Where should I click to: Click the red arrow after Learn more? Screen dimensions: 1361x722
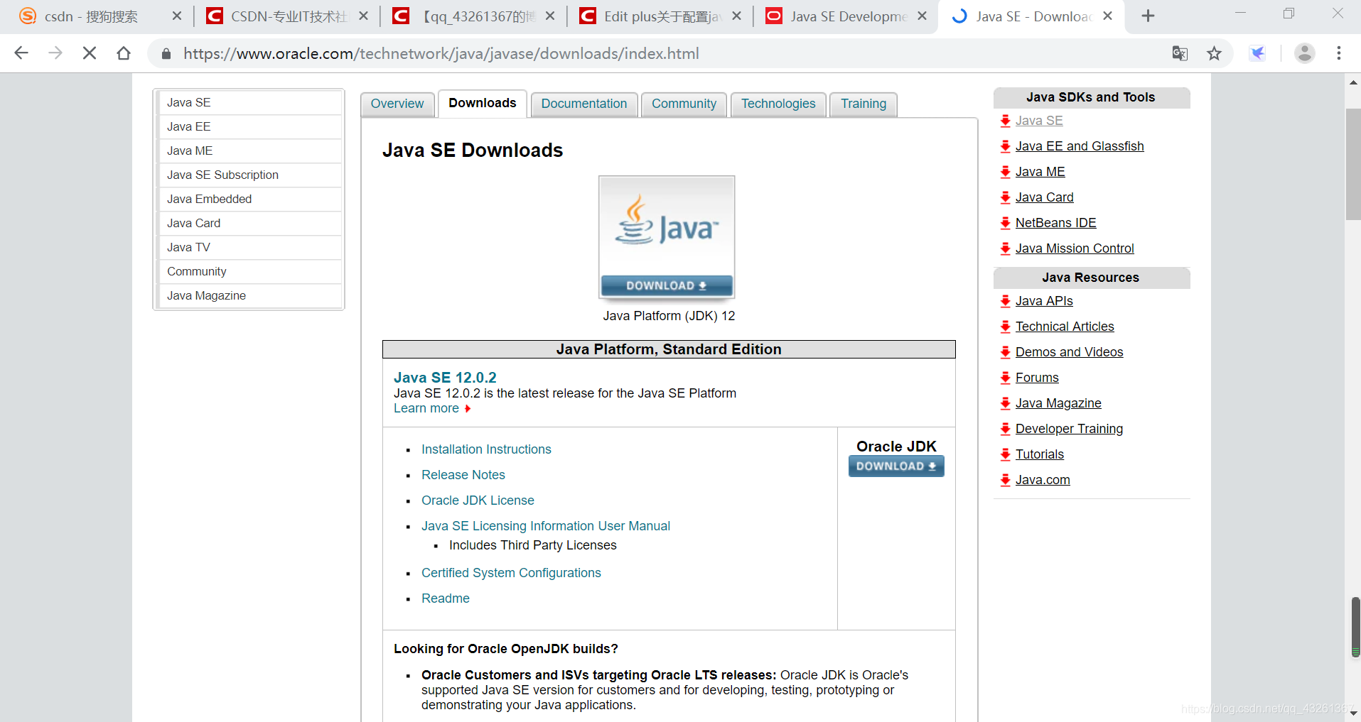click(468, 409)
